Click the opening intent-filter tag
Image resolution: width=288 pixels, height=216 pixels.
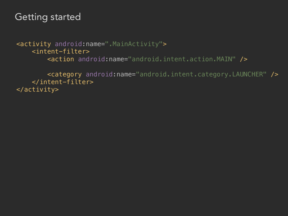(61, 51)
